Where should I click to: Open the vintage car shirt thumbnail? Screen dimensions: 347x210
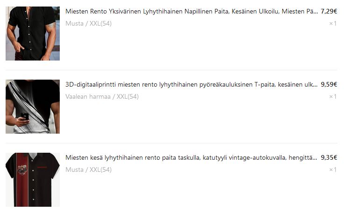pyautogui.click(x=33, y=180)
